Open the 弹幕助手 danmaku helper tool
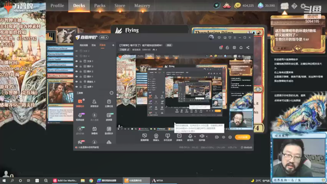Screen dimensions: 327x184 pyautogui.click(x=80, y=103)
